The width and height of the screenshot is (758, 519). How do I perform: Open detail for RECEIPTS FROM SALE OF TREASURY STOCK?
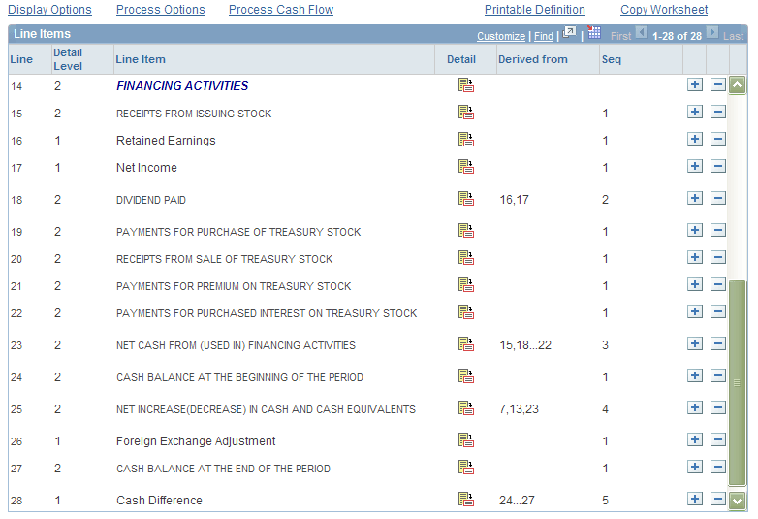(466, 257)
